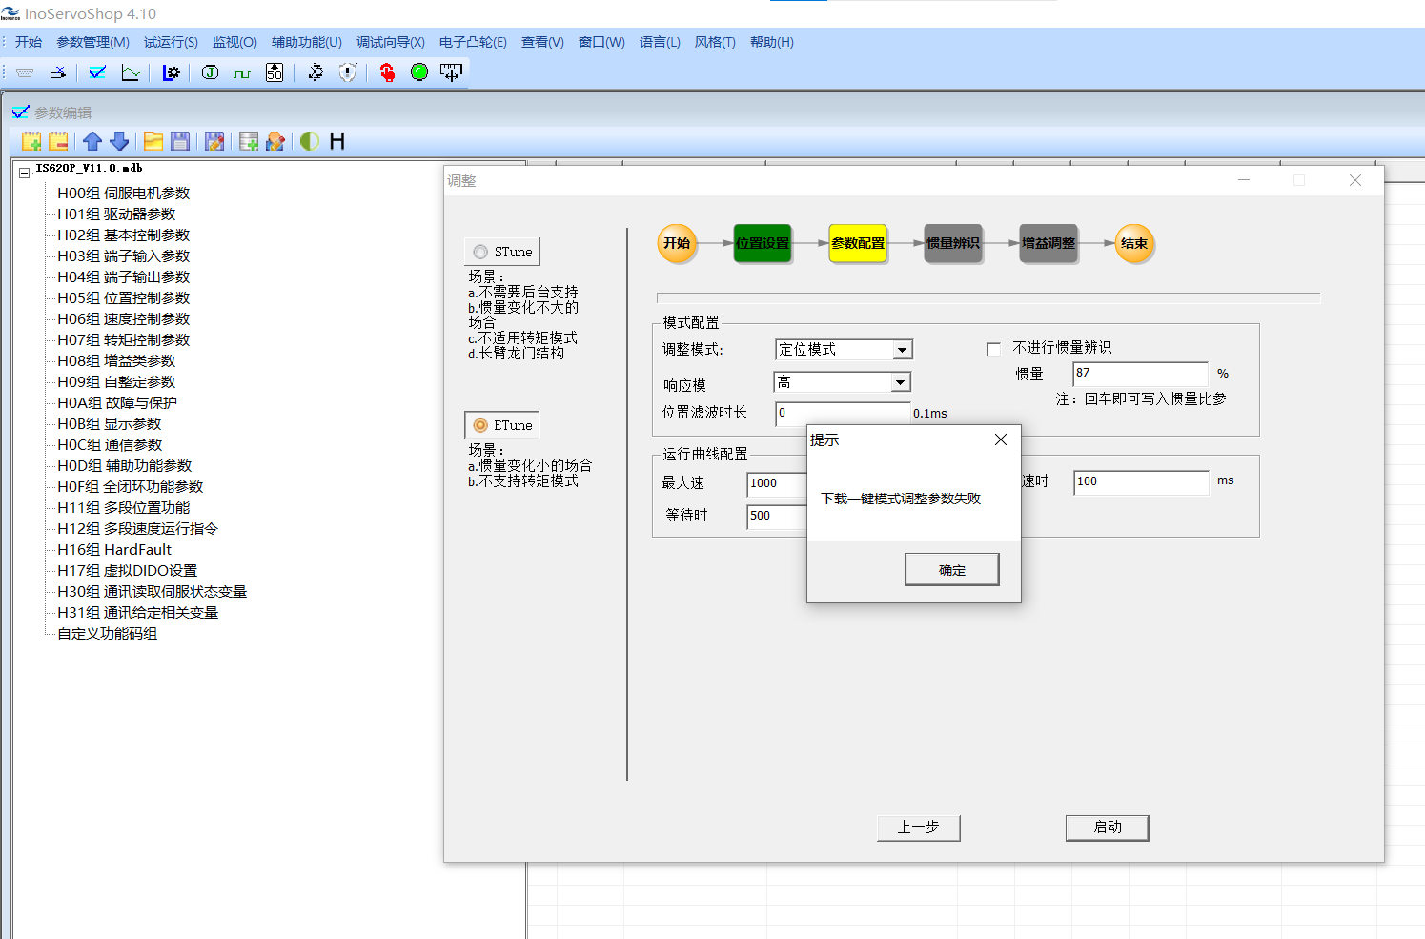Click the gray 惯量辨识 wizard step

pos(953,243)
